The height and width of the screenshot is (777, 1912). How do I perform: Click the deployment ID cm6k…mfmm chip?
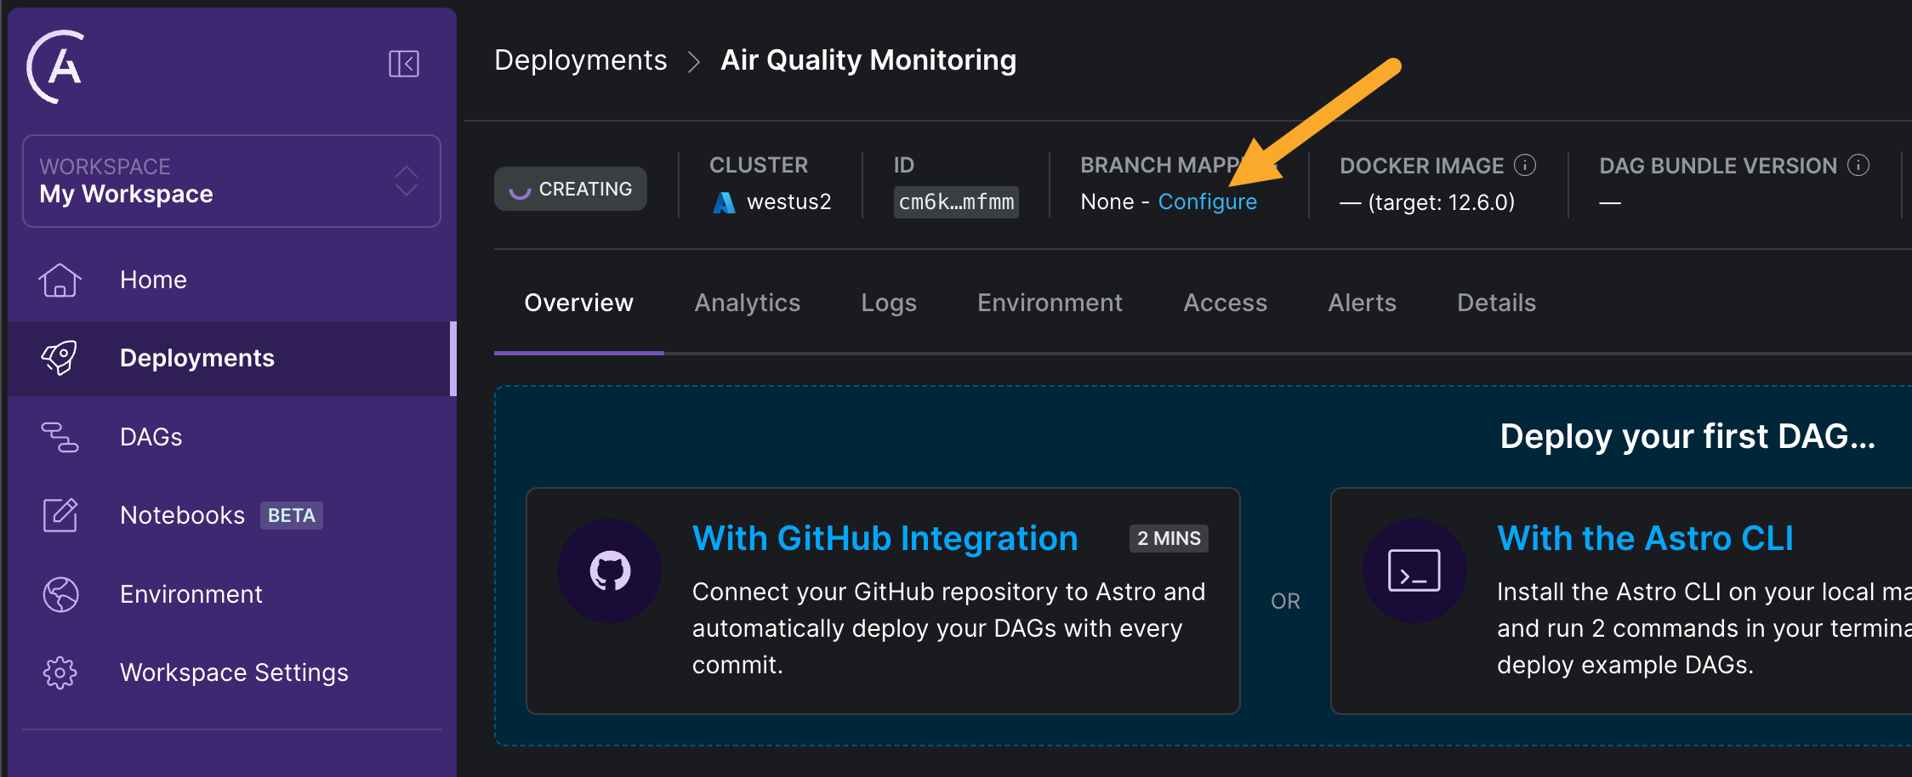pos(956,202)
